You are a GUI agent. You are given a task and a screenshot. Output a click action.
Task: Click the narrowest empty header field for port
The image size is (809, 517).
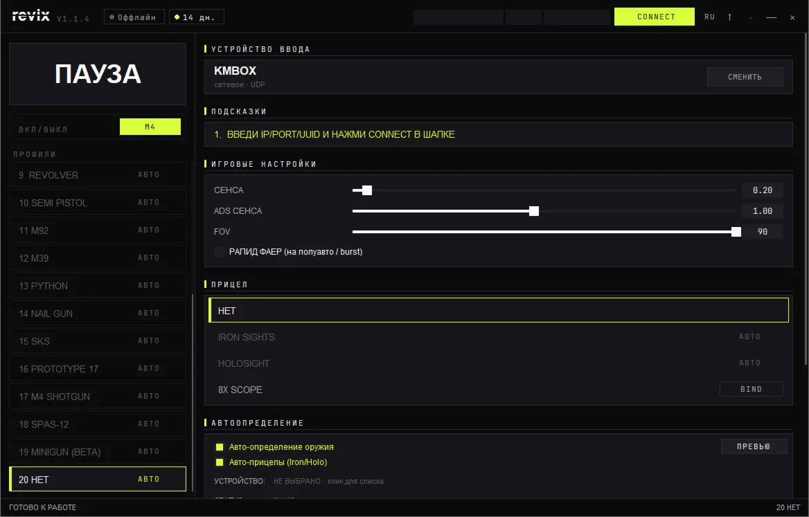(x=524, y=17)
